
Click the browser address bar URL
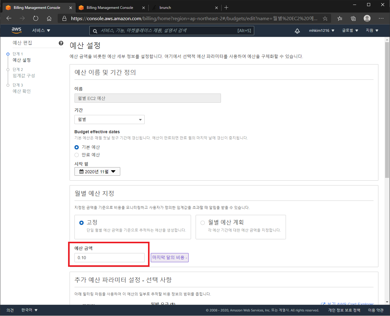pyautogui.click(x=194, y=18)
